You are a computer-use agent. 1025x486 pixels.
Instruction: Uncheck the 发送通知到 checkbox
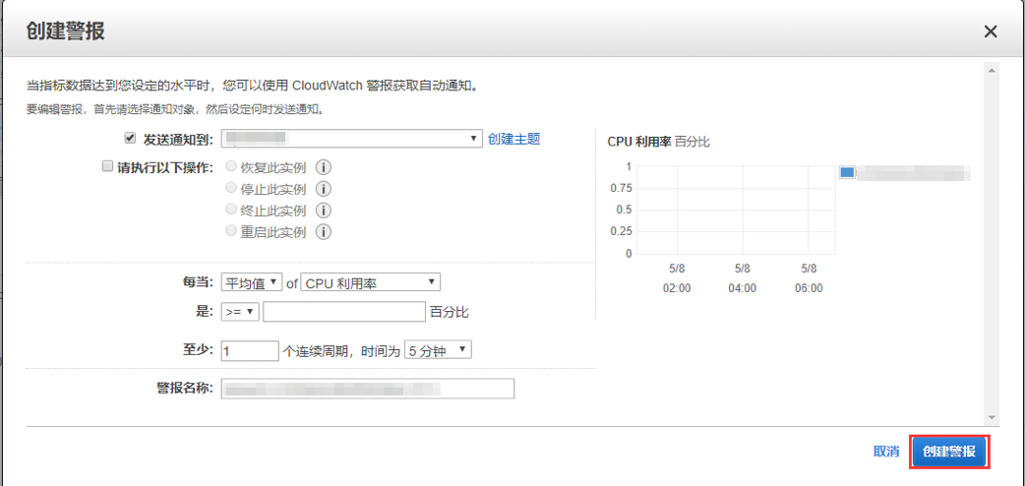pyautogui.click(x=130, y=139)
